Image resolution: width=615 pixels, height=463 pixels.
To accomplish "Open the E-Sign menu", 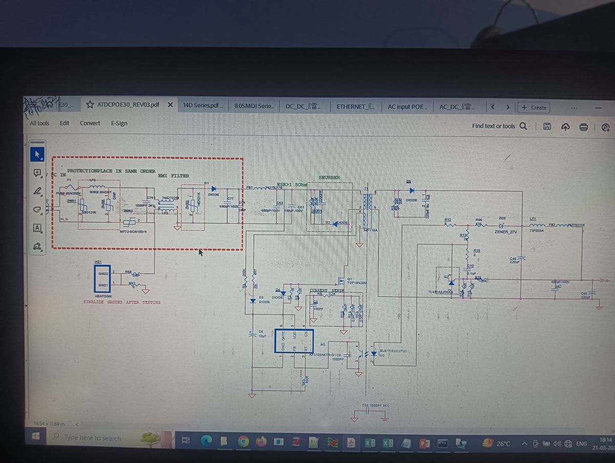I will click(119, 123).
